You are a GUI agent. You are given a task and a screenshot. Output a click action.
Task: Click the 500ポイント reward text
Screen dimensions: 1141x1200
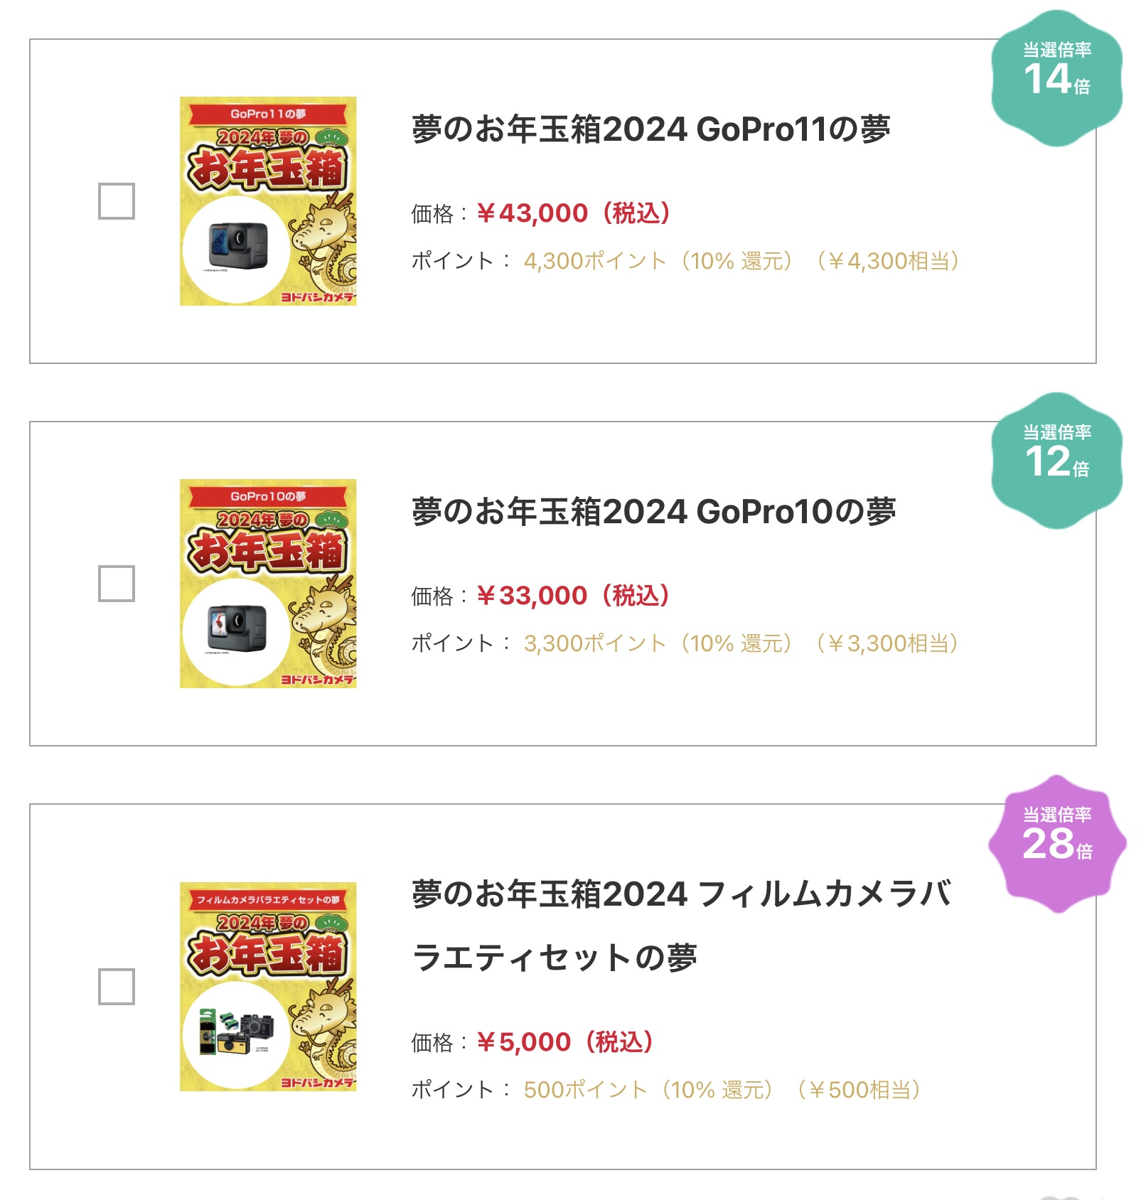[x=584, y=1090]
